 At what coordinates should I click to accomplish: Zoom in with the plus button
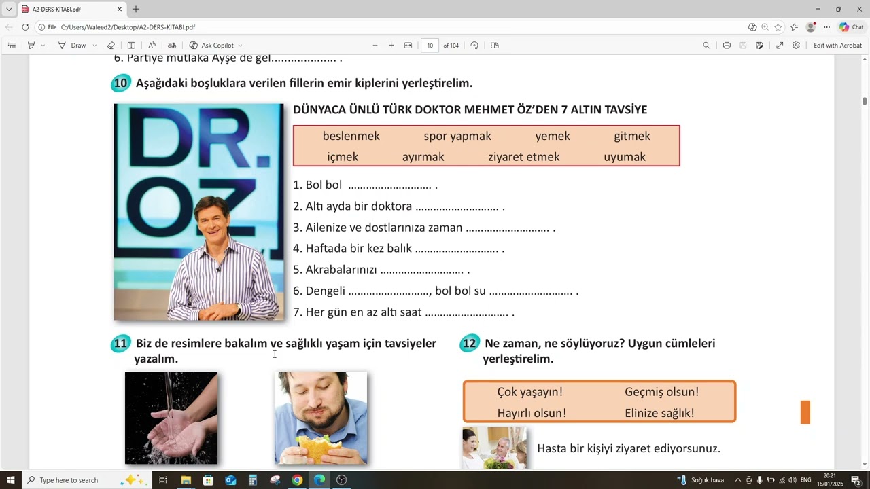pyautogui.click(x=391, y=46)
